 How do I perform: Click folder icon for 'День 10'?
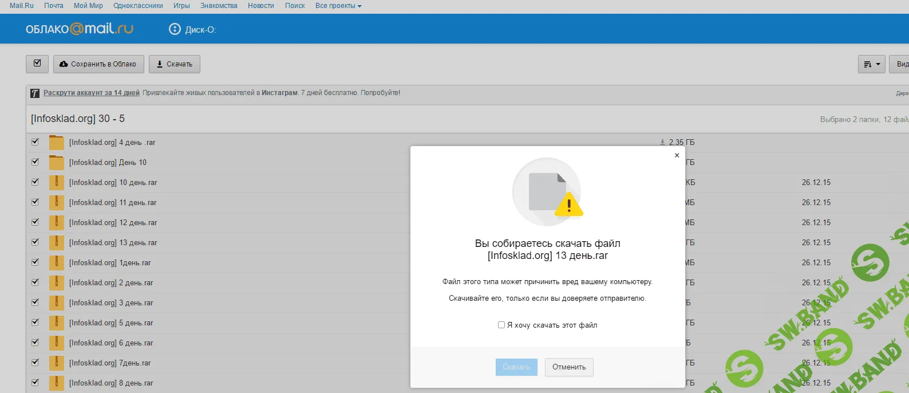click(56, 163)
